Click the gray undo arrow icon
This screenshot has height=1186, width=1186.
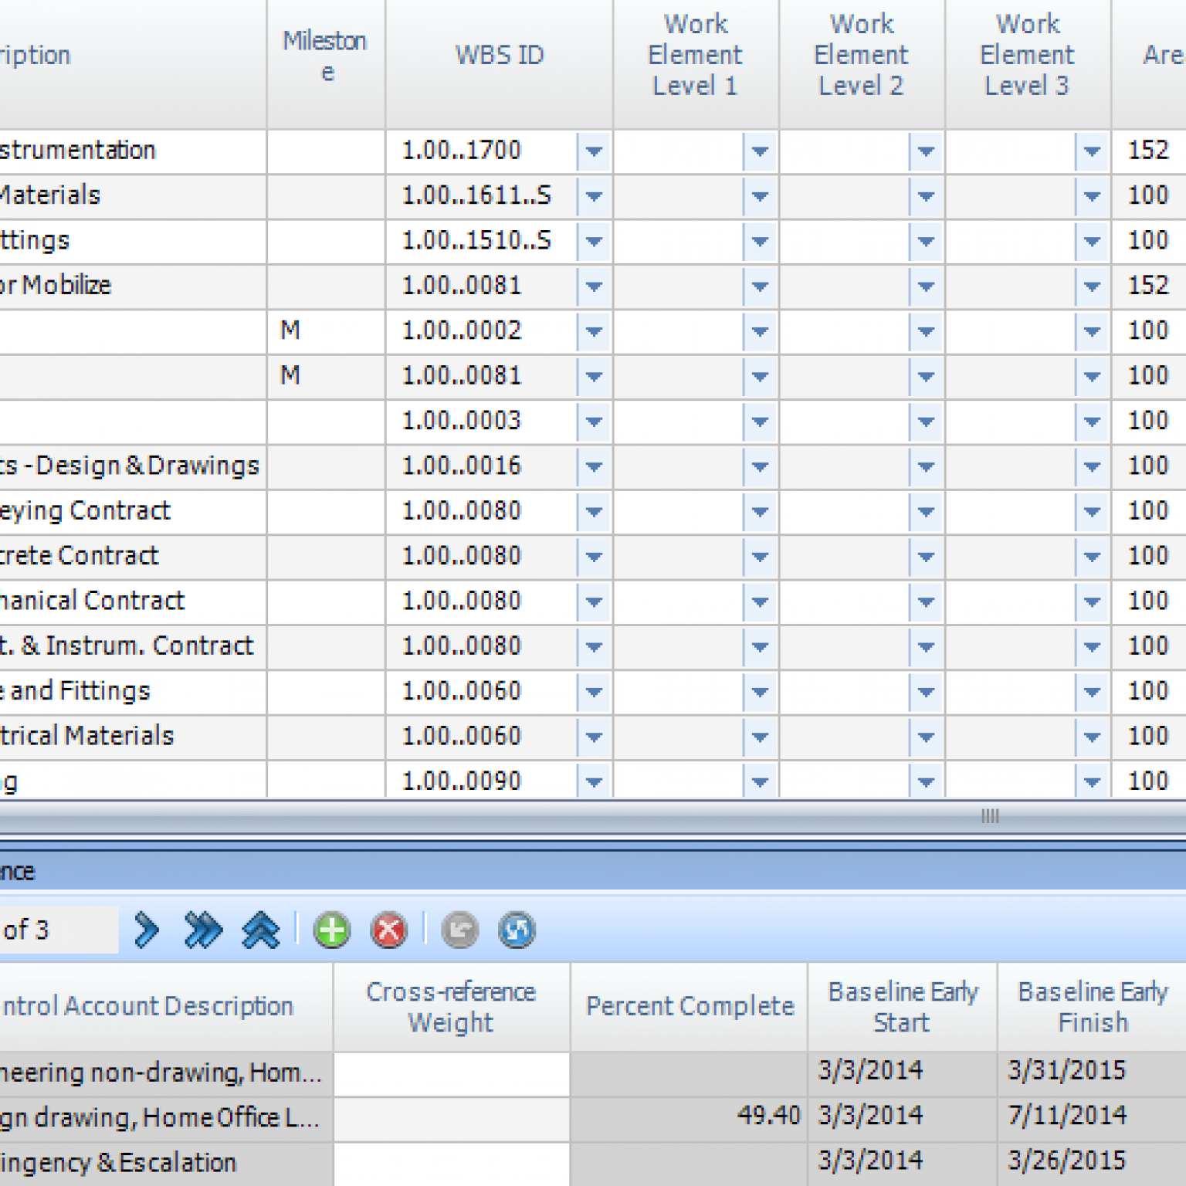460,930
